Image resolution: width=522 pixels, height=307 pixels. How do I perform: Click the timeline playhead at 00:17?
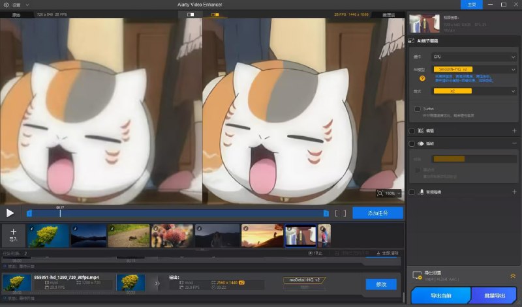coord(60,212)
